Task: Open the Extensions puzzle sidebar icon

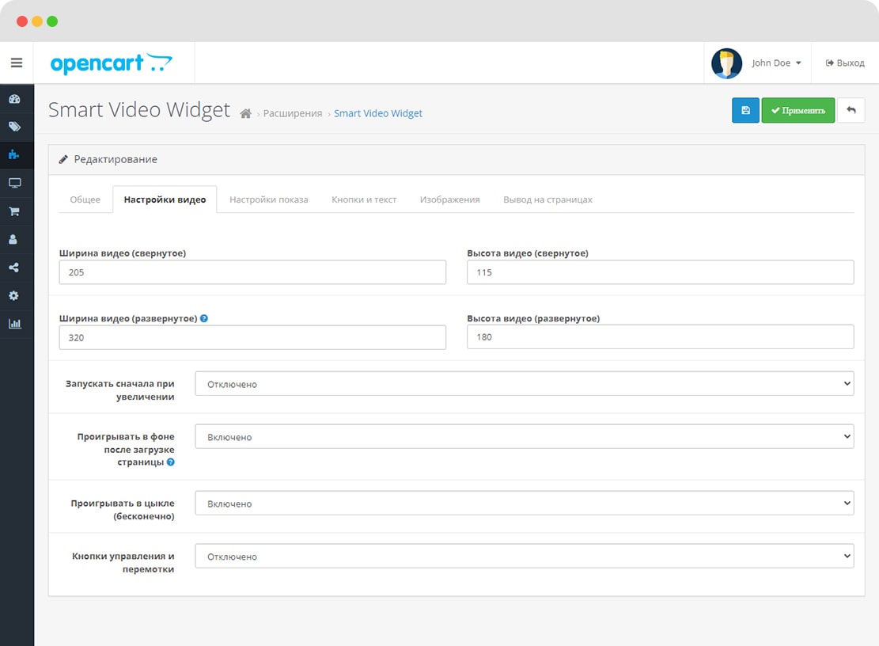Action: click(x=14, y=154)
